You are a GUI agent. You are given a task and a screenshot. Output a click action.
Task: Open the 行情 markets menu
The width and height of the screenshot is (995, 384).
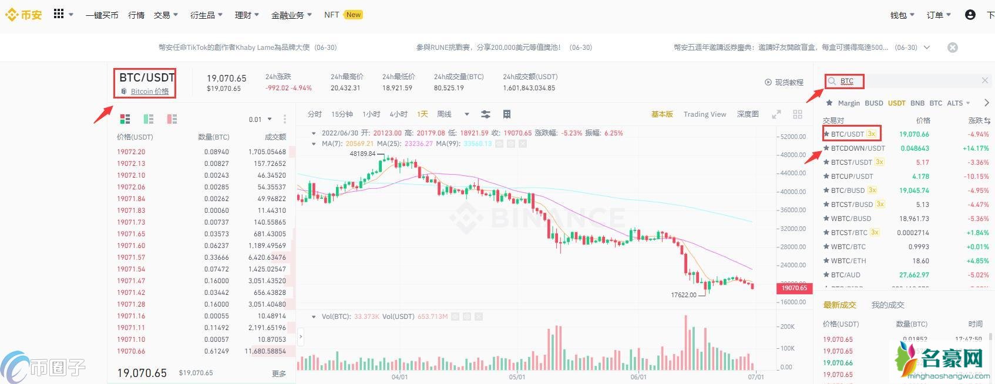coord(136,15)
